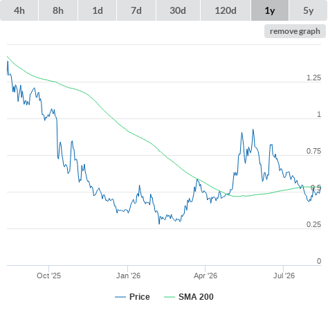Click the blue Price legend line marker
The image size is (328, 315).
click(x=120, y=297)
